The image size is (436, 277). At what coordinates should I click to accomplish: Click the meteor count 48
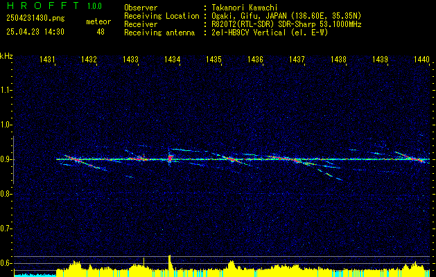(101, 32)
